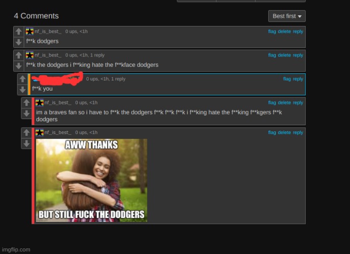
Task: Open nf_is_best_ profile on "braves fan" comment
Action: tap(58, 103)
